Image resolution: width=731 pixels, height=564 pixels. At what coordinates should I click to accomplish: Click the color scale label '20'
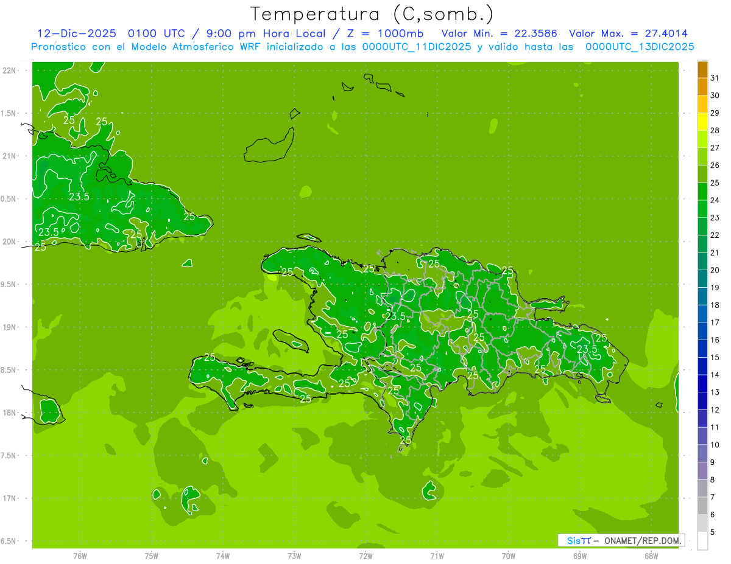pos(715,270)
